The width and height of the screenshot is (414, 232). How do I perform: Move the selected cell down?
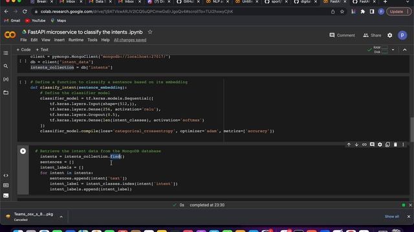[356, 144]
